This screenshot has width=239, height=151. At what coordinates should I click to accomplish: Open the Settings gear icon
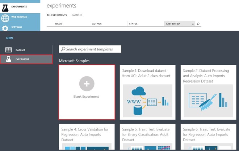pos(5,28)
